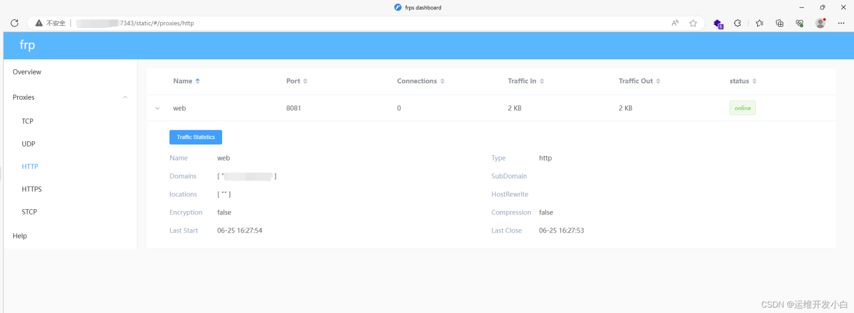Click the user profile avatar icon
The image size is (854, 313).
[x=820, y=23]
